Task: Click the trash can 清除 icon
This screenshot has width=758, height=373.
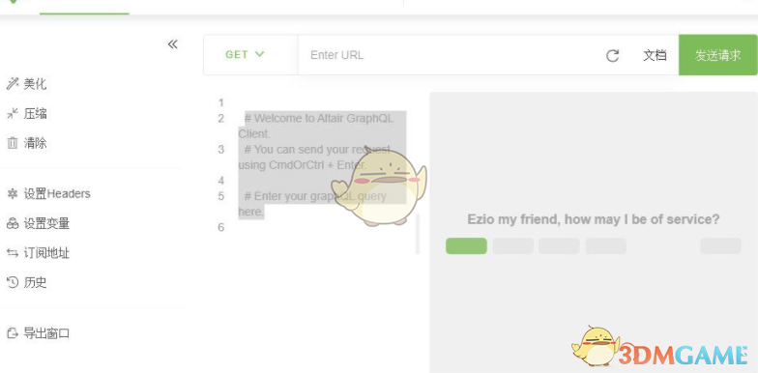Action: (x=12, y=143)
